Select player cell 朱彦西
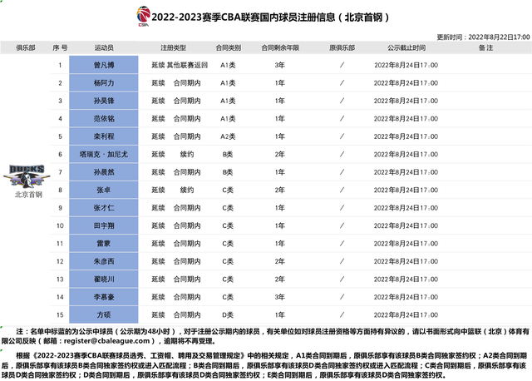 (104, 261)
